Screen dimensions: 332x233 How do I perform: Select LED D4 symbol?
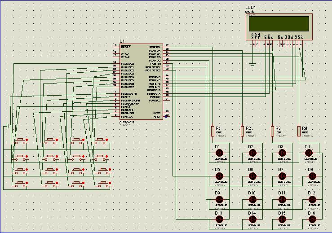click(x=309, y=153)
